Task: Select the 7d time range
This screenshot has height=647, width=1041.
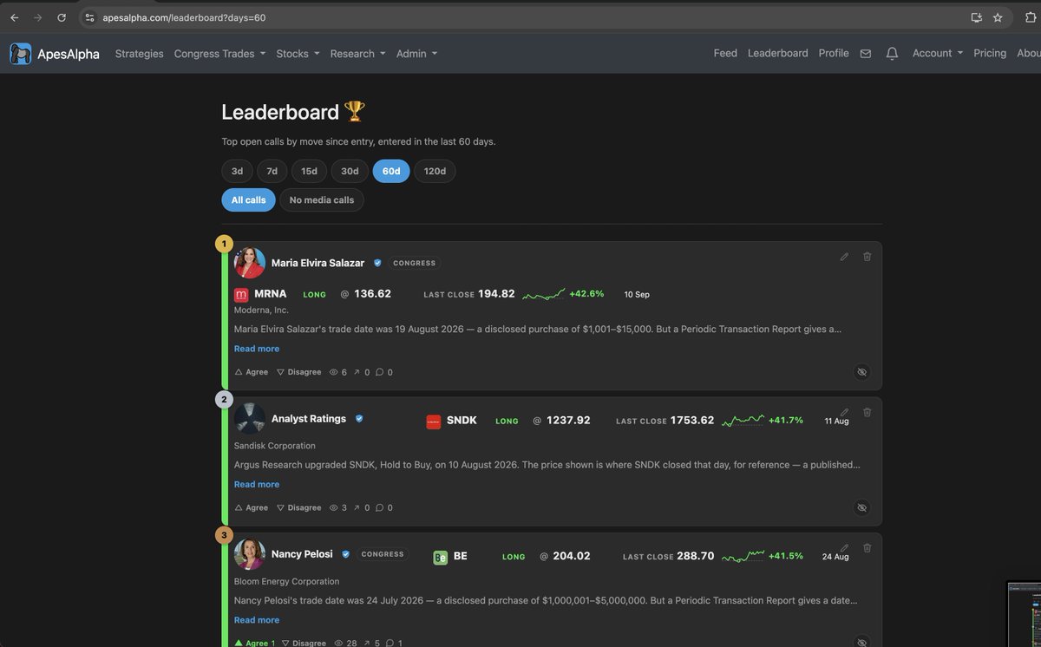Action: pos(272,171)
